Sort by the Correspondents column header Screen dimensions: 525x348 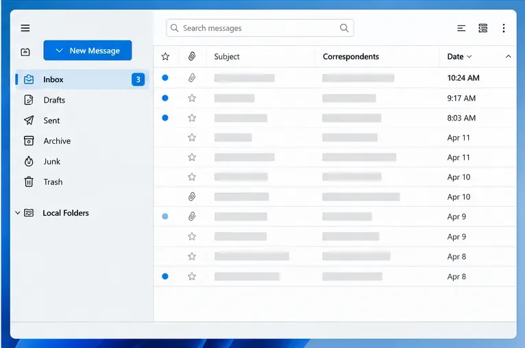point(351,57)
